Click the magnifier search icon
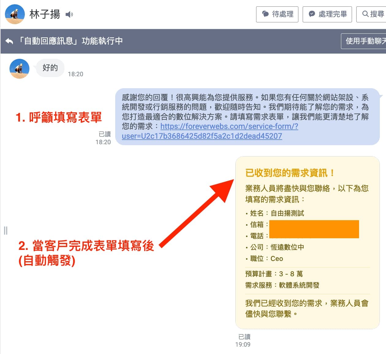Screen dimensions: 386x354 click(x=365, y=14)
